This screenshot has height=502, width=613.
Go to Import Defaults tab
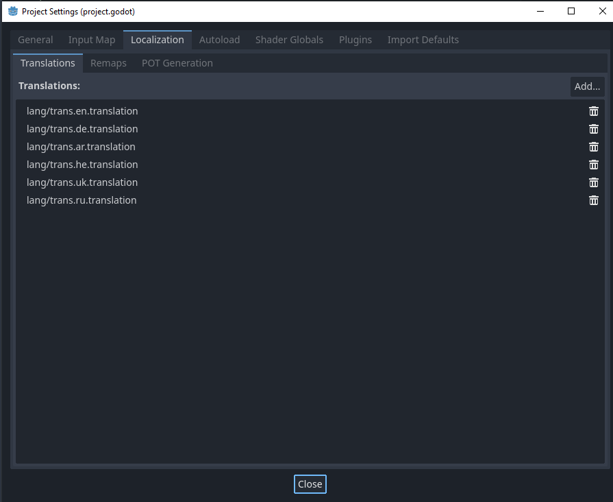click(x=423, y=40)
